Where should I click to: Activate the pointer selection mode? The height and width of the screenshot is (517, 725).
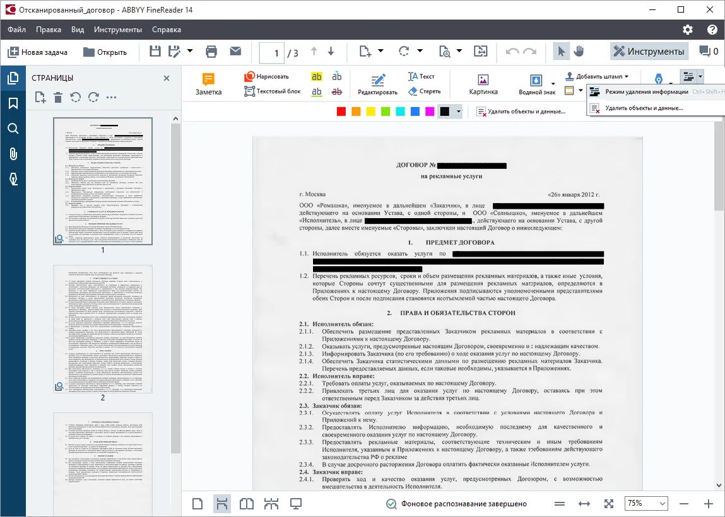[562, 51]
